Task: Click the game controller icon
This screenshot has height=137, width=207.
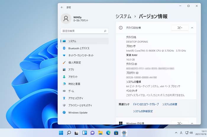Action: [64, 91]
